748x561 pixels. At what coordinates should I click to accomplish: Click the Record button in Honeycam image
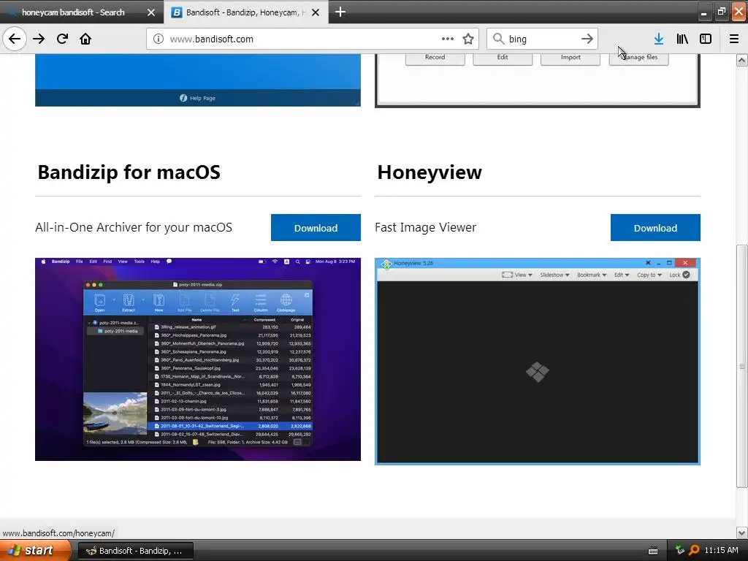point(435,58)
